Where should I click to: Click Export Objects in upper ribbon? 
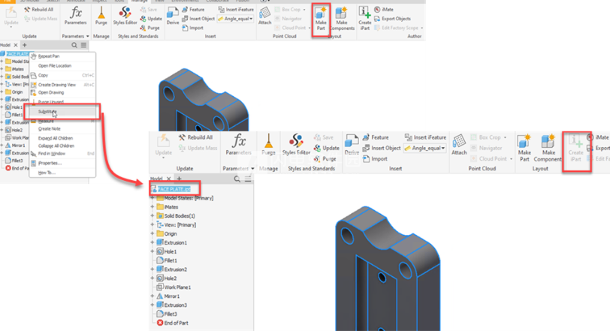tap(392, 19)
